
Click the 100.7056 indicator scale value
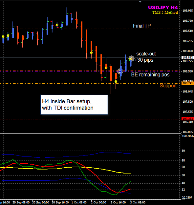188,136
